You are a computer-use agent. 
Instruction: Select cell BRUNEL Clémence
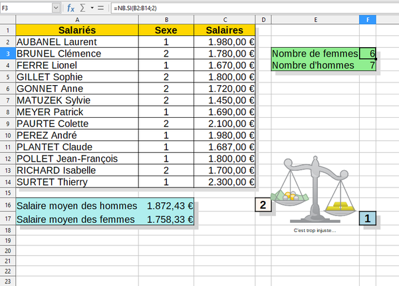77,54
